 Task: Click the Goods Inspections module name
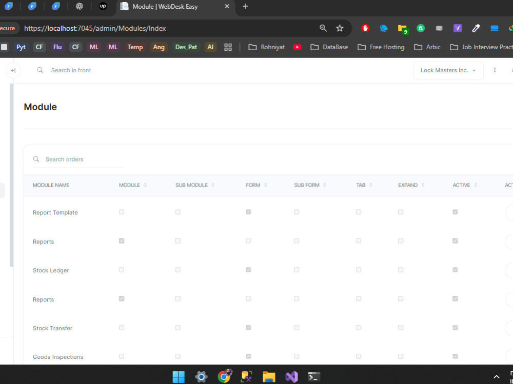click(x=58, y=357)
